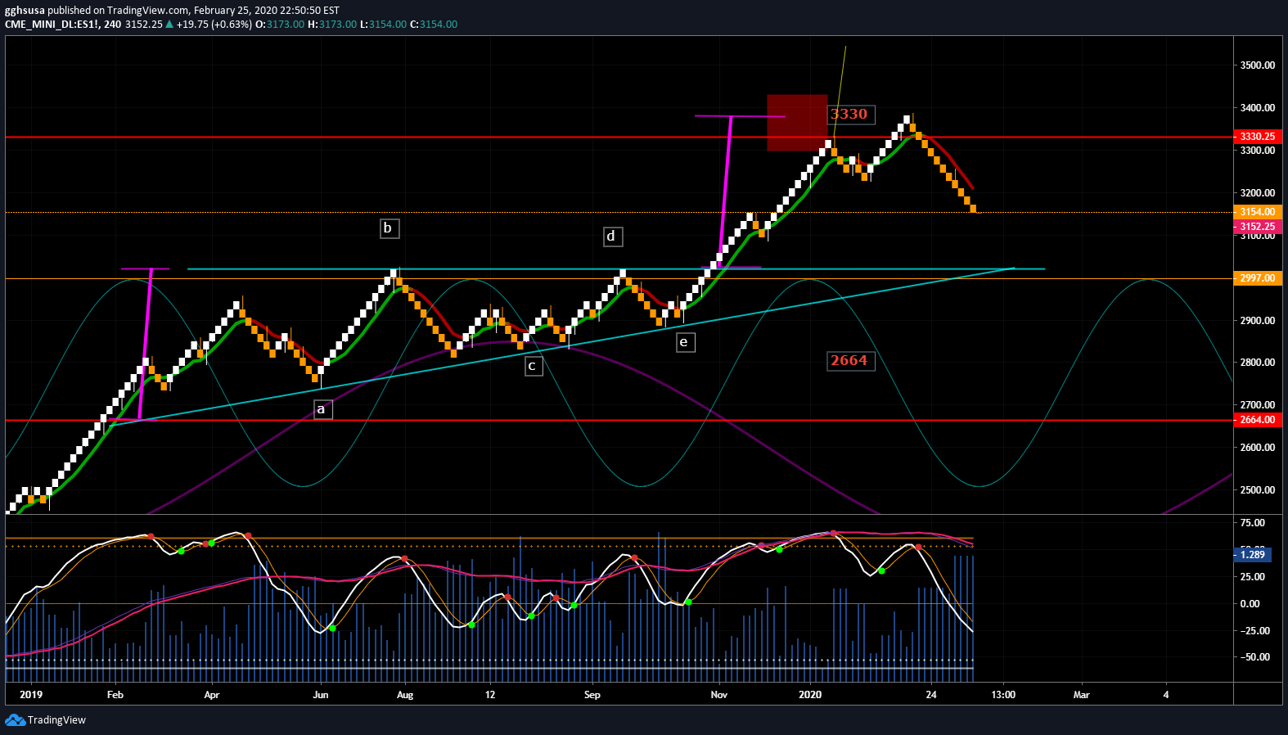This screenshot has height=735, width=1288.
Task: Click the TradingView logo text
Action: [x=56, y=720]
